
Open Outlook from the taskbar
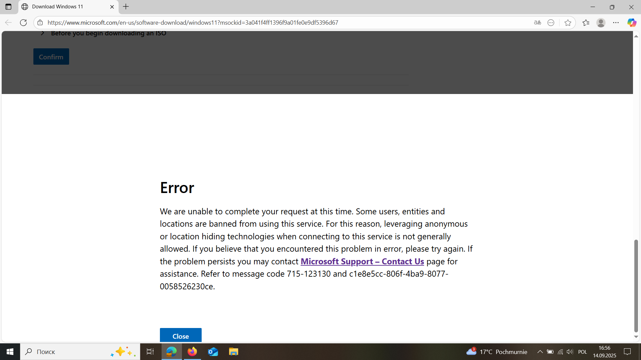[x=213, y=352]
